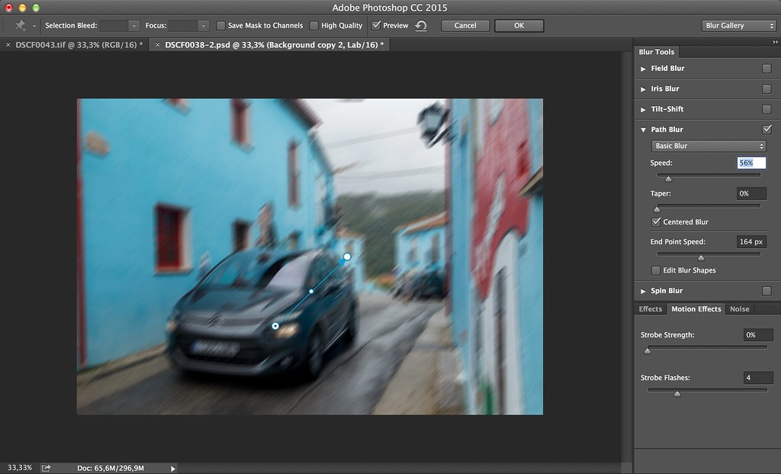Enable the Iris Blur checkbox
This screenshot has width=781, height=474.
767,89
